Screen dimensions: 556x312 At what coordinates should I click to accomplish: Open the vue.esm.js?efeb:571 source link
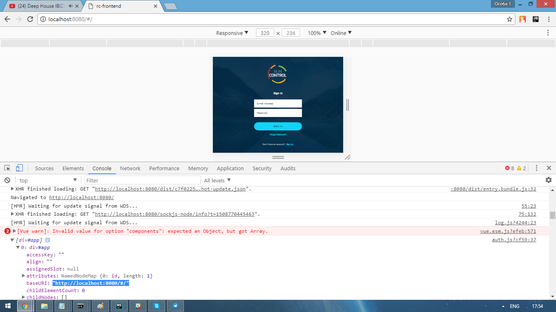508,231
